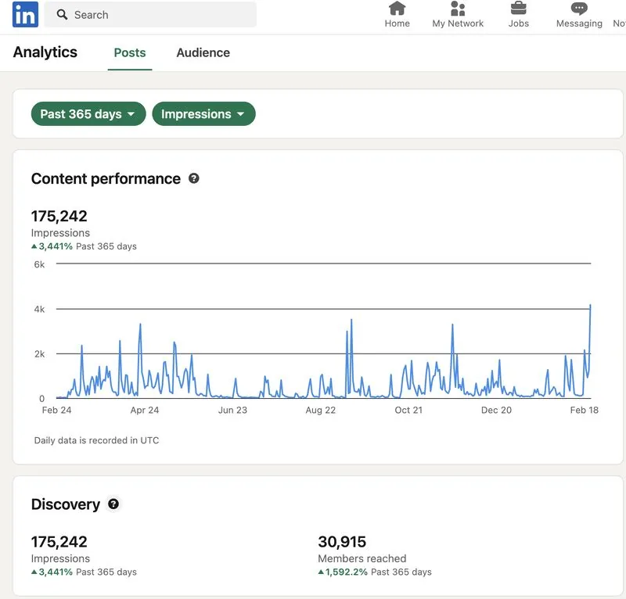Image resolution: width=626 pixels, height=599 pixels.
Task: Click the Members reached label
Action: tap(362, 558)
